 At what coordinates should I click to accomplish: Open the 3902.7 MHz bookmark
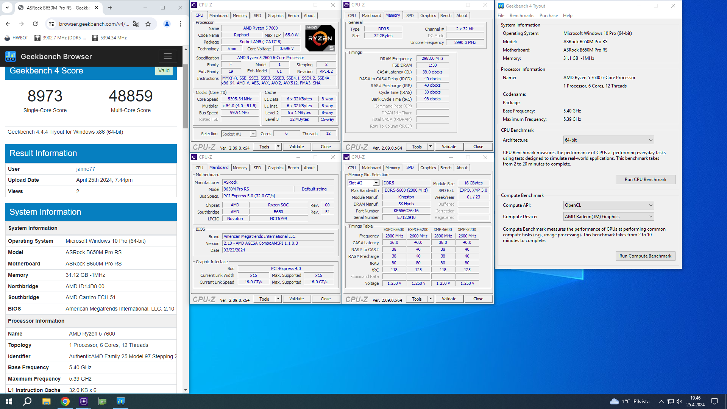pyautogui.click(x=60, y=38)
